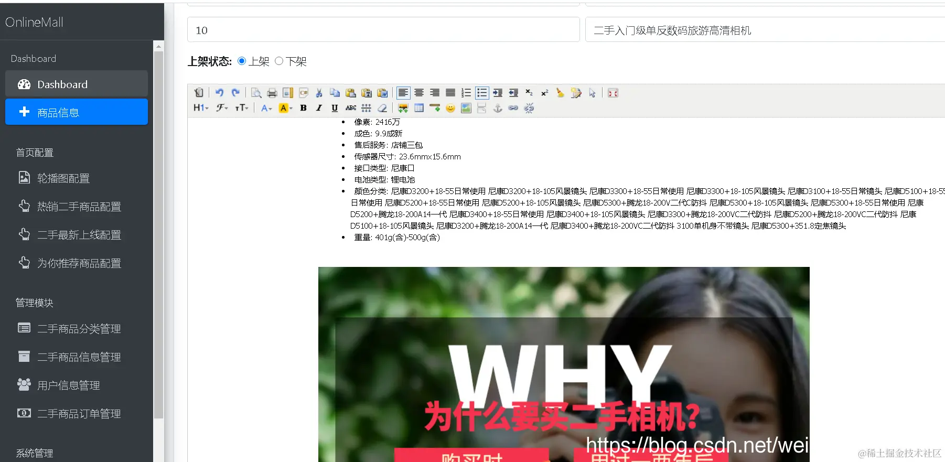The image size is (945, 462).
Task: Open the font size dropdown
Action: point(242,108)
